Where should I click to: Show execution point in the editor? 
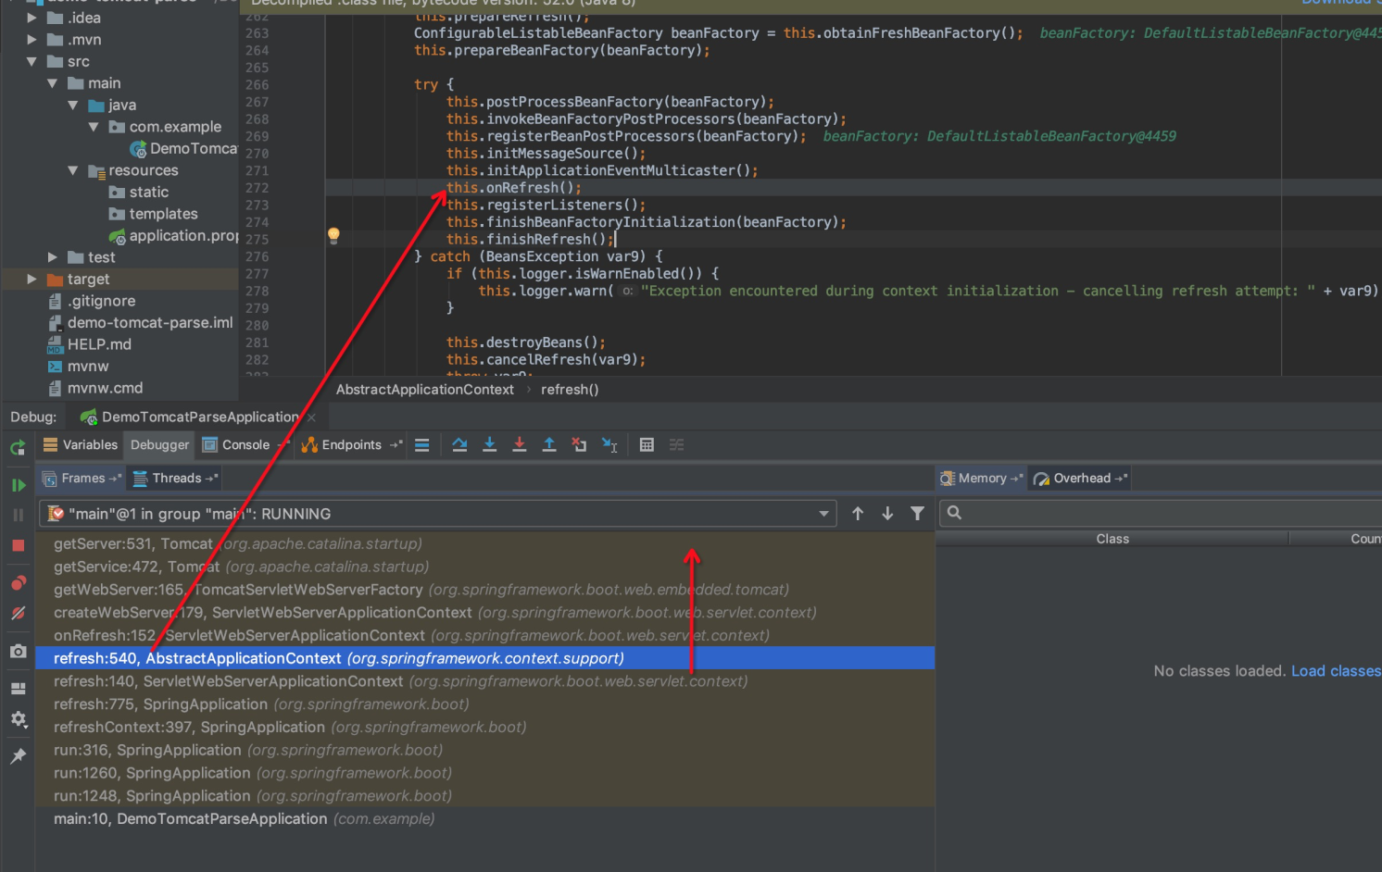pos(422,445)
